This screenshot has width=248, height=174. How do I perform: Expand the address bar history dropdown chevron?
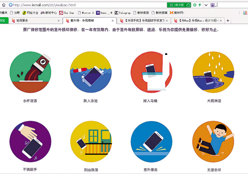(206, 5)
